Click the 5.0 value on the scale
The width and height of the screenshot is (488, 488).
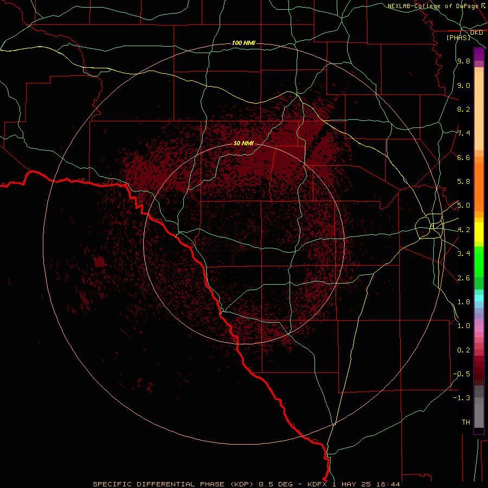[464, 206]
